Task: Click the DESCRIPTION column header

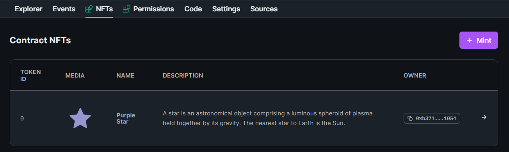Action: pos(183,76)
